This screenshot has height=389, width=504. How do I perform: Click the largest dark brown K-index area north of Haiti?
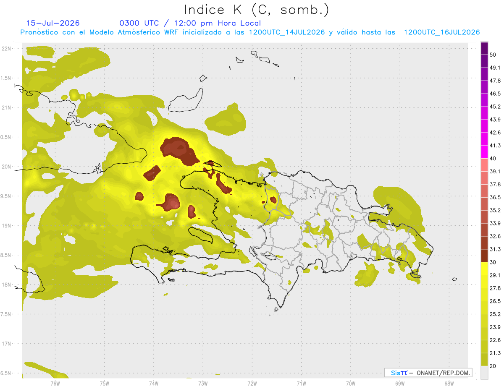[180, 150]
